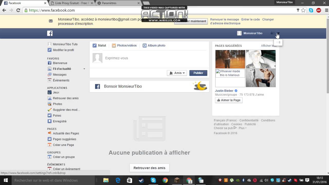Click the browser reload button

coord(18,10)
